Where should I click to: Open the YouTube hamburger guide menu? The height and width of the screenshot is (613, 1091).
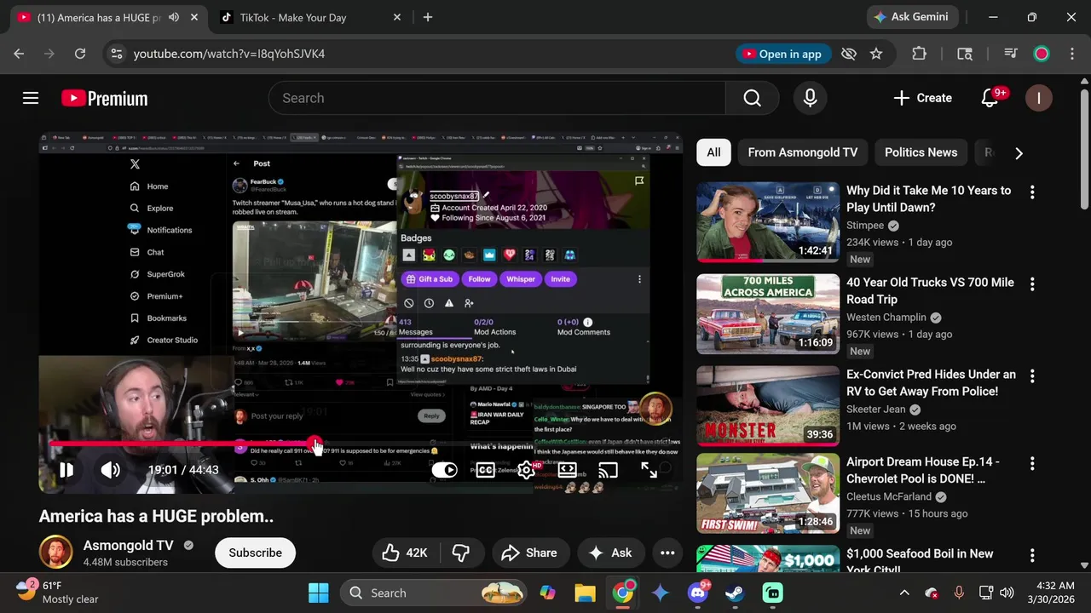point(31,98)
